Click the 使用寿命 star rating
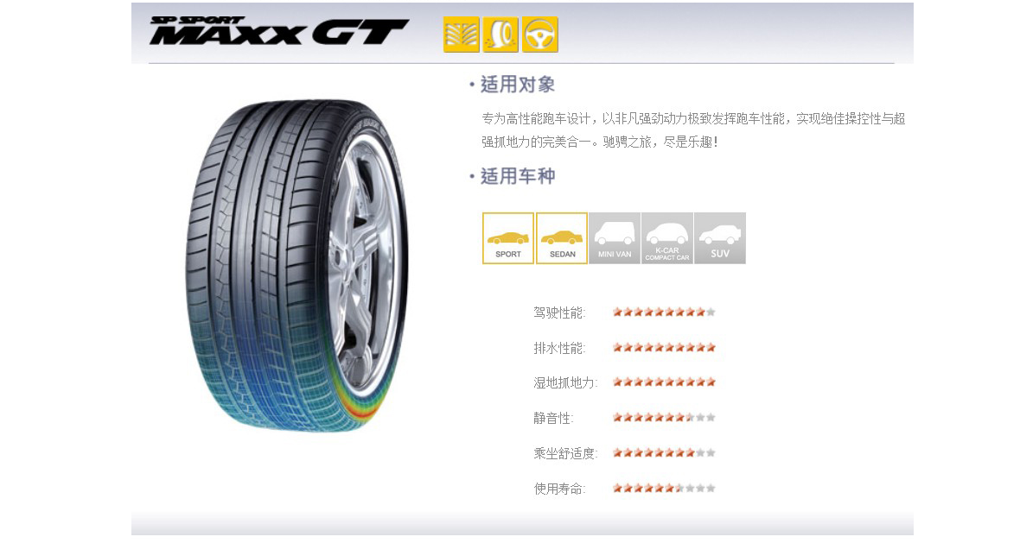The image size is (1020, 543). coord(664,488)
